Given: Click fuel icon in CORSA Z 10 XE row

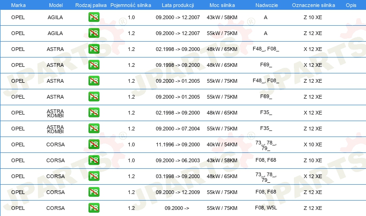Looking at the screenshot, I should [x=94, y=160].
